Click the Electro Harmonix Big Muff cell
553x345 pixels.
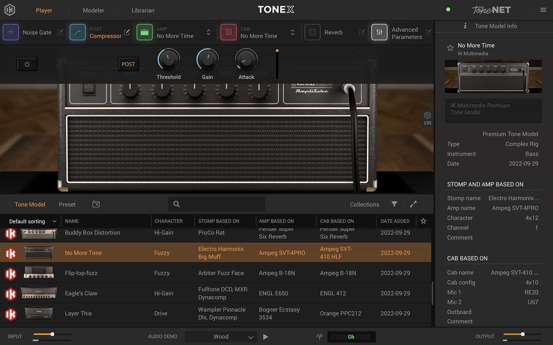click(x=221, y=253)
